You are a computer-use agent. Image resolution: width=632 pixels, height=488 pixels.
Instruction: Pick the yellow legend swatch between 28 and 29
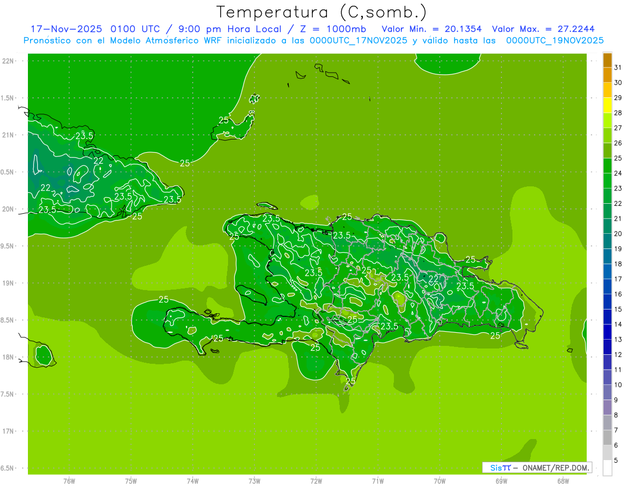(x=607, y=105)
